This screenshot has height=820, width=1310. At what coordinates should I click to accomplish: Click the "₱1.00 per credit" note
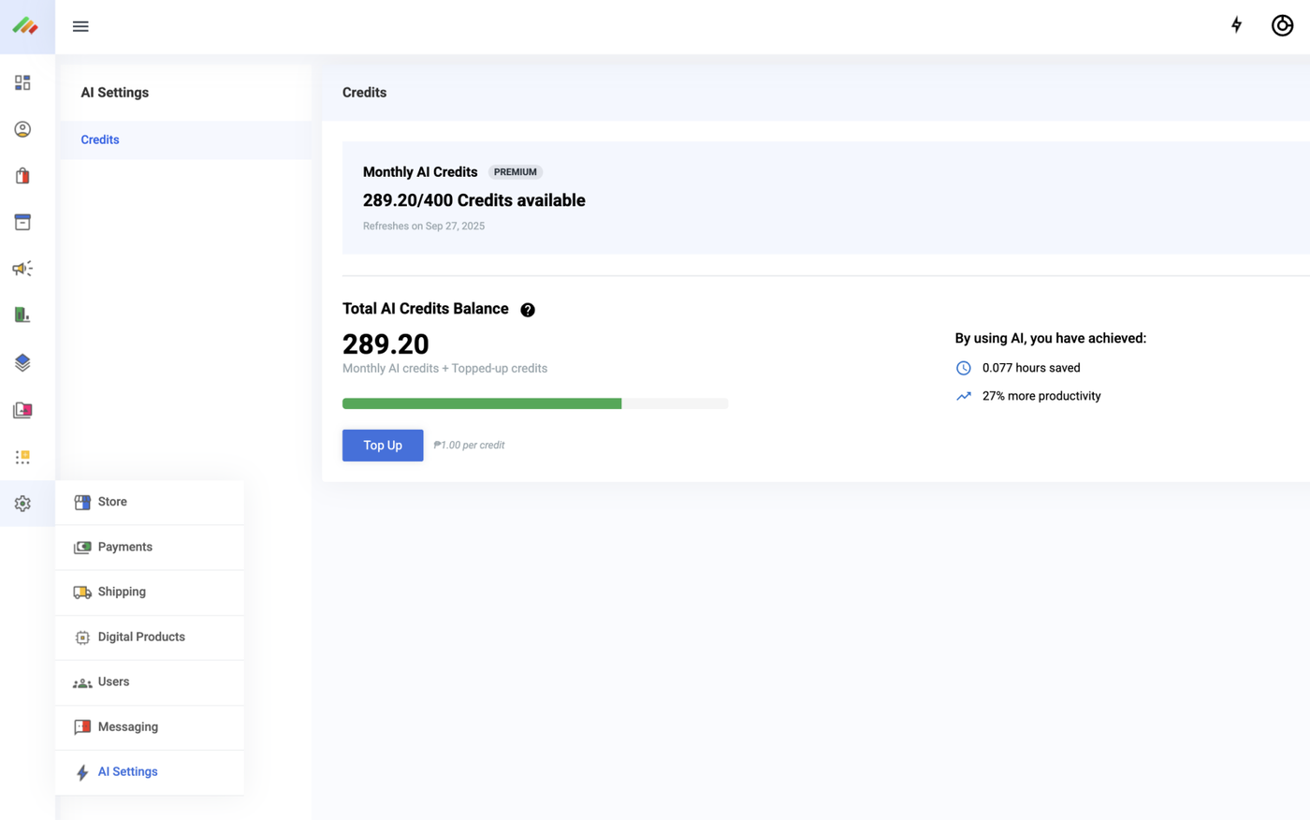469,446
